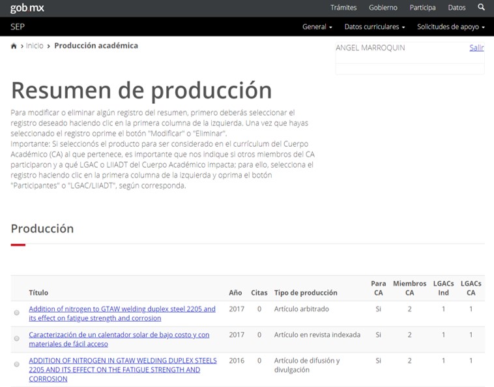
Task: Select radio button for Caracterización de un calentador
Action: pyautogui.click(x=17, y=339)
